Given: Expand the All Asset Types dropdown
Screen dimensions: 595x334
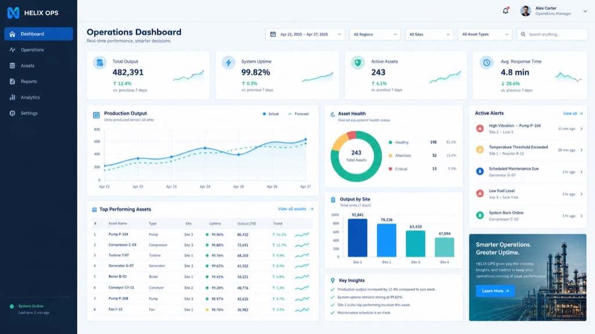Looking at the screenshot, I should (485, 34).
